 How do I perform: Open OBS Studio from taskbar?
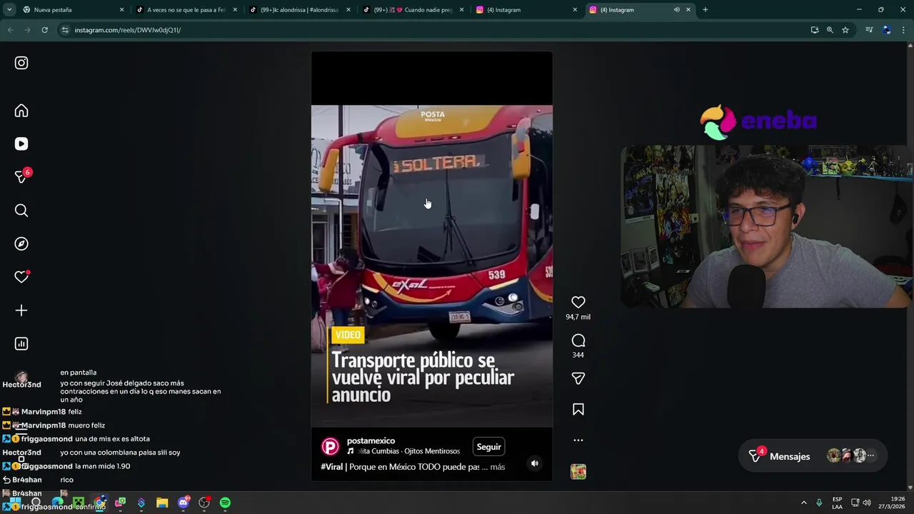tap(204, 503)
